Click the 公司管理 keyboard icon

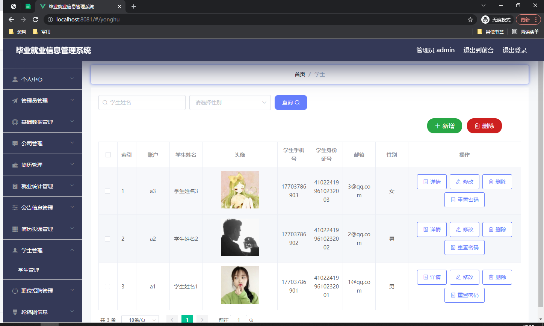[x=15, y=143]
